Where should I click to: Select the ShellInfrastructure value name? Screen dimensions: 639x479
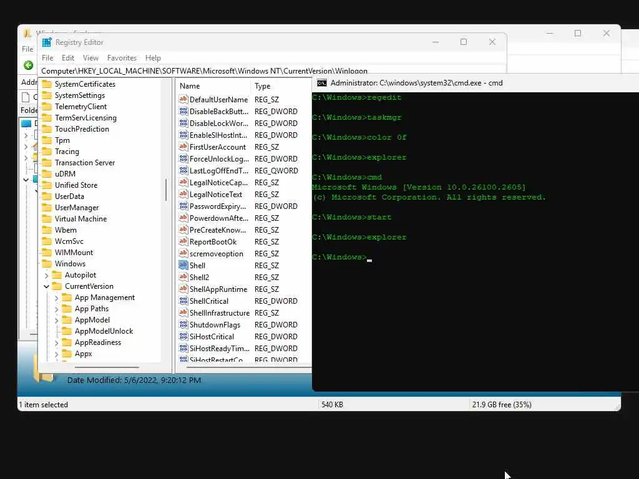coord(220,313)
